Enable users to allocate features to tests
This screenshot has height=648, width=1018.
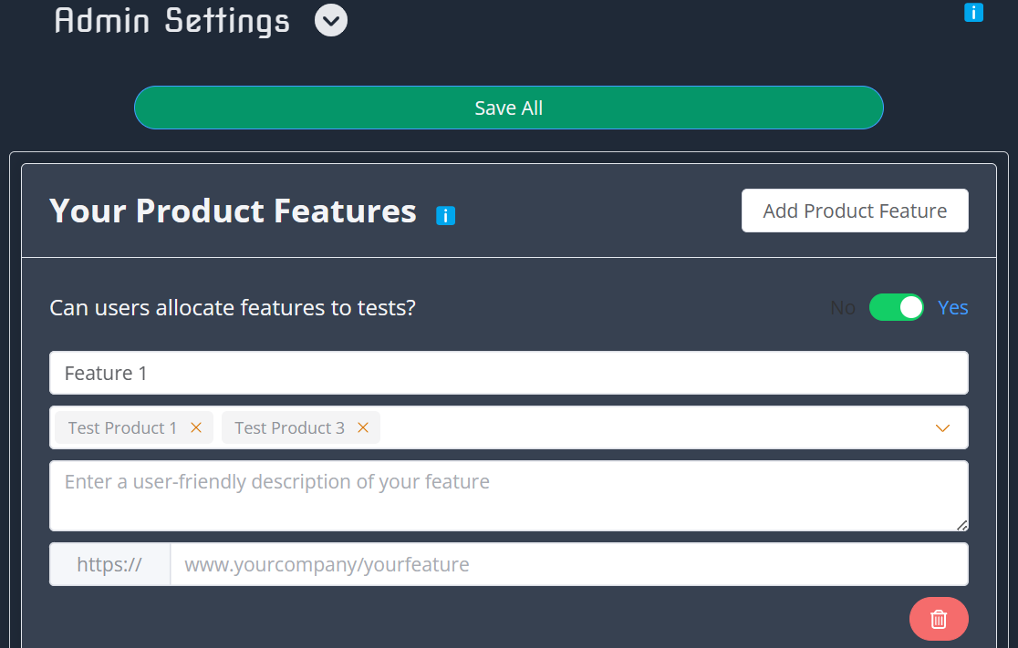point(897,307)
